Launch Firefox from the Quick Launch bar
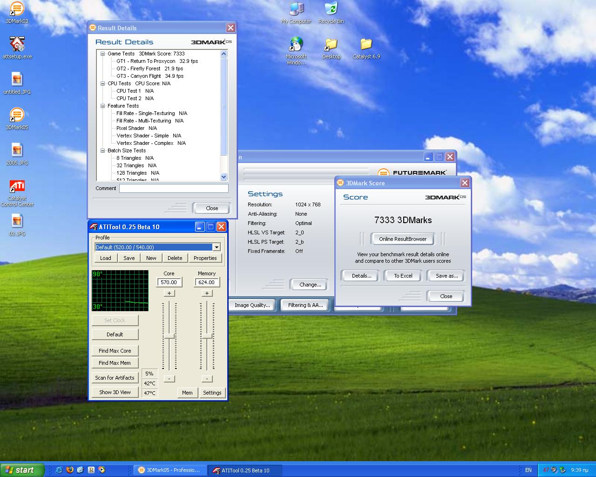This screenshot has height=477, width=596. [x=70, y=470]
